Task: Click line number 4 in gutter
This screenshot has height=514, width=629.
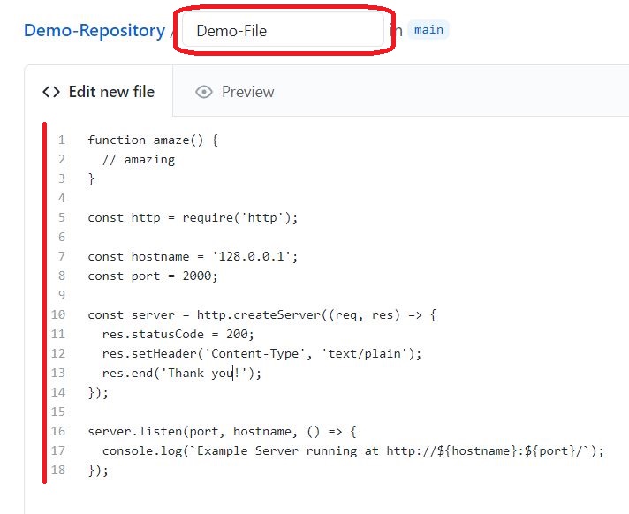Action: 61,198
